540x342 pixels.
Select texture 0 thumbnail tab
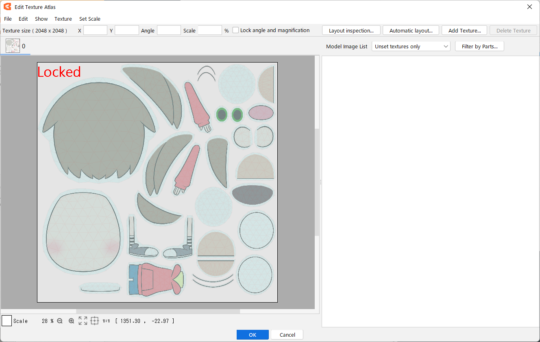pyautogui.click(x=13, y=46)
